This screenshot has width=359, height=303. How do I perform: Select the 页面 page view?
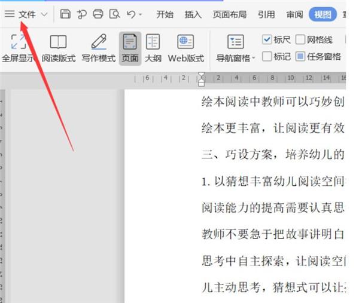coord(130,48)
